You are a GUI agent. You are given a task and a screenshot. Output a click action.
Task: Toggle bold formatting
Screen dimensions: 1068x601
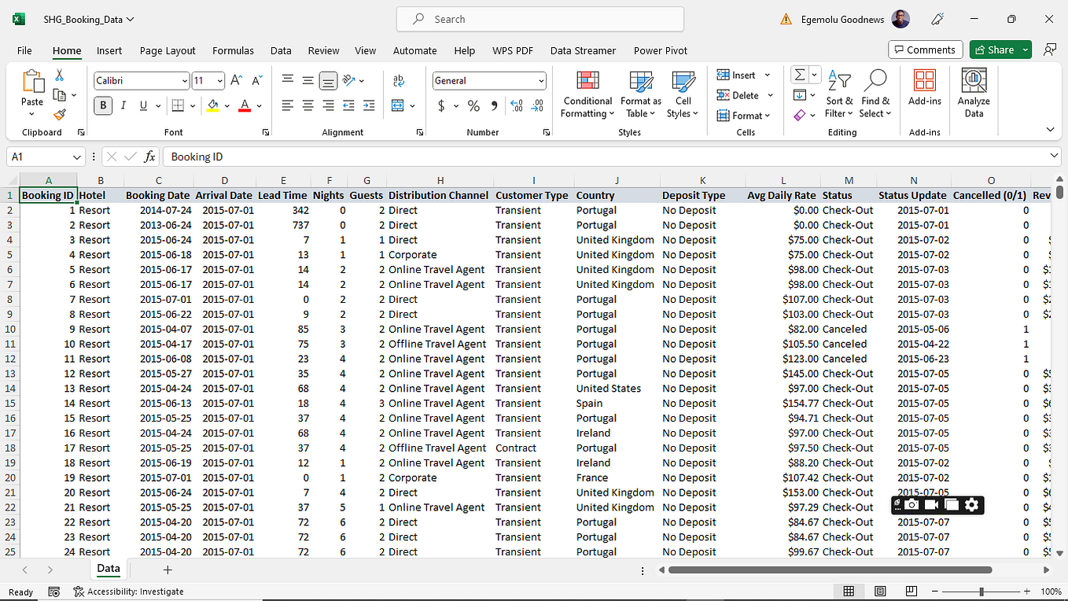click(102, 105)
